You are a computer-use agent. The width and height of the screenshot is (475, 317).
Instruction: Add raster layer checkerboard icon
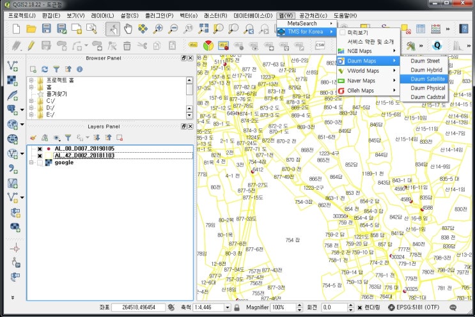(12, 81)
